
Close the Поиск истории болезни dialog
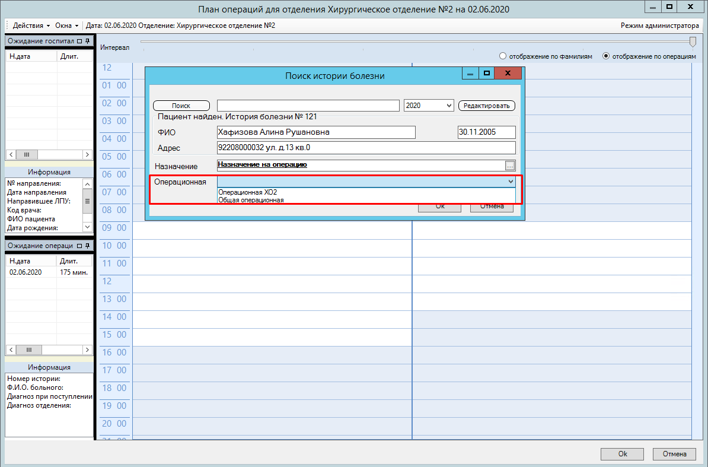point(508,73)
